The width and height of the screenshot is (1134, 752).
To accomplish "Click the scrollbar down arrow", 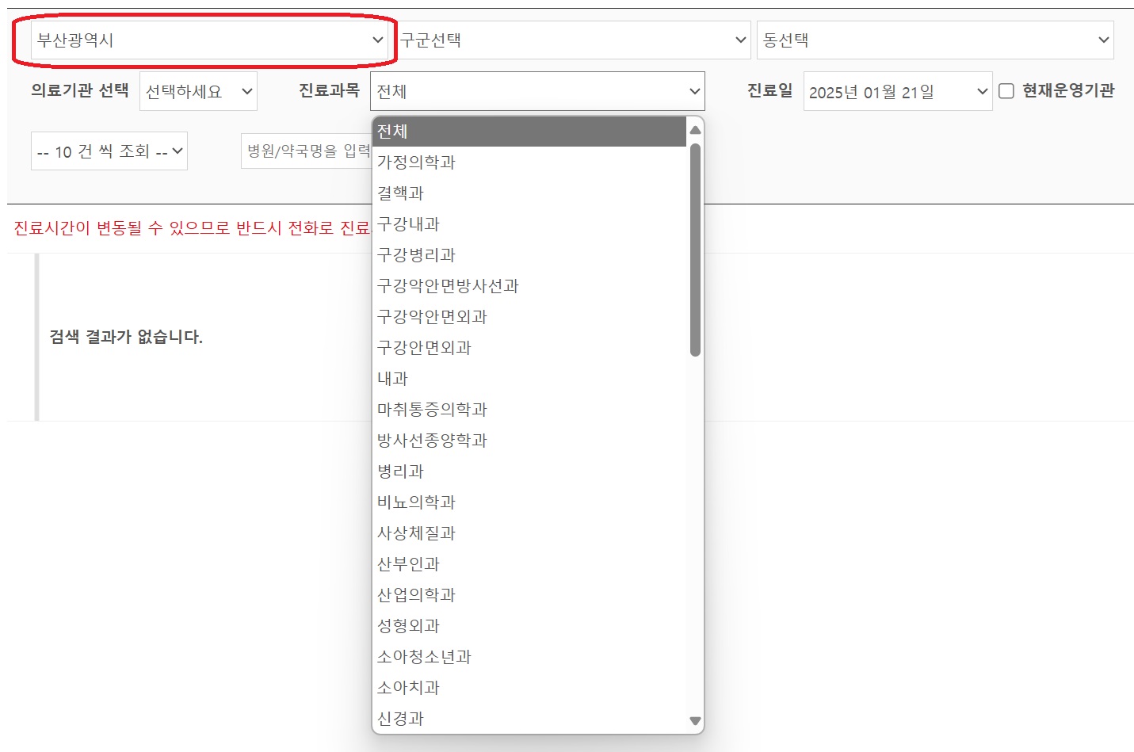I will [x=695, y=721].
